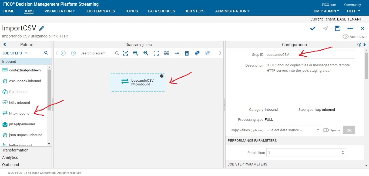
Task: Go to the JOB TEMPLATES page
Action: coord(100,11)
